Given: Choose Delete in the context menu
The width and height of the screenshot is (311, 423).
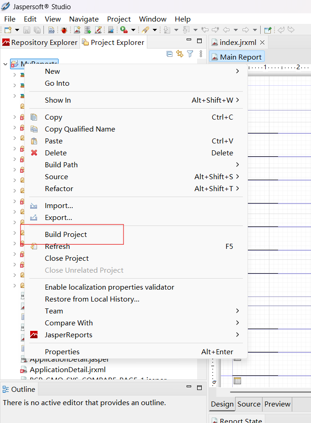Looking at the screenshot, I should coord(136,153).
